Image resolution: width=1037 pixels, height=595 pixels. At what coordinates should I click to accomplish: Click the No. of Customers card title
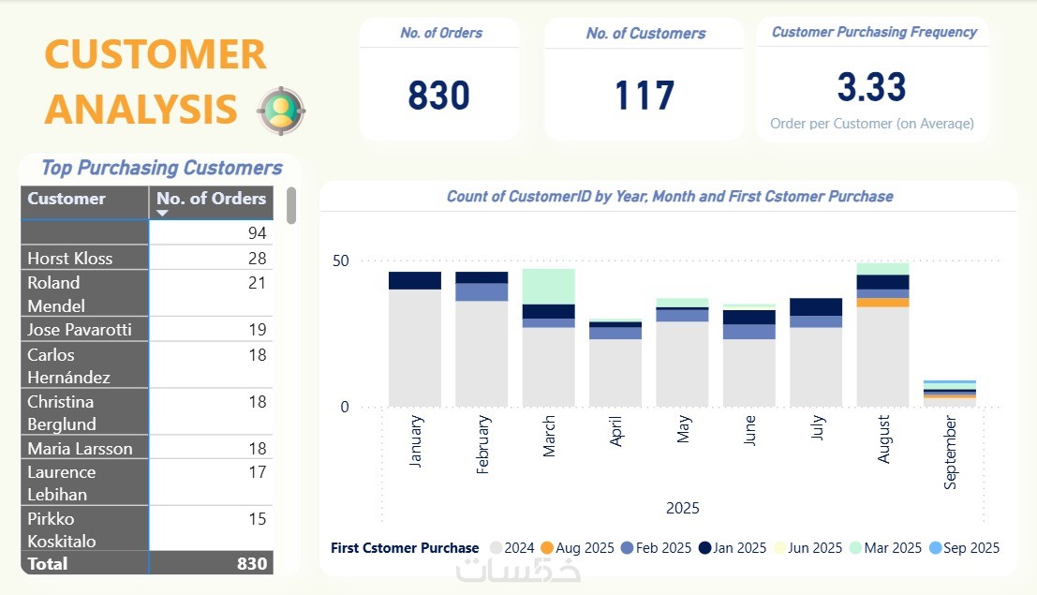(x=645, y=33)
